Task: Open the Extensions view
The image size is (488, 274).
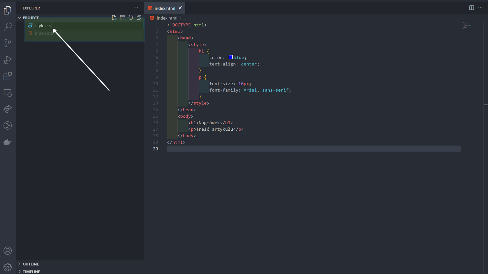Action: 8,76
